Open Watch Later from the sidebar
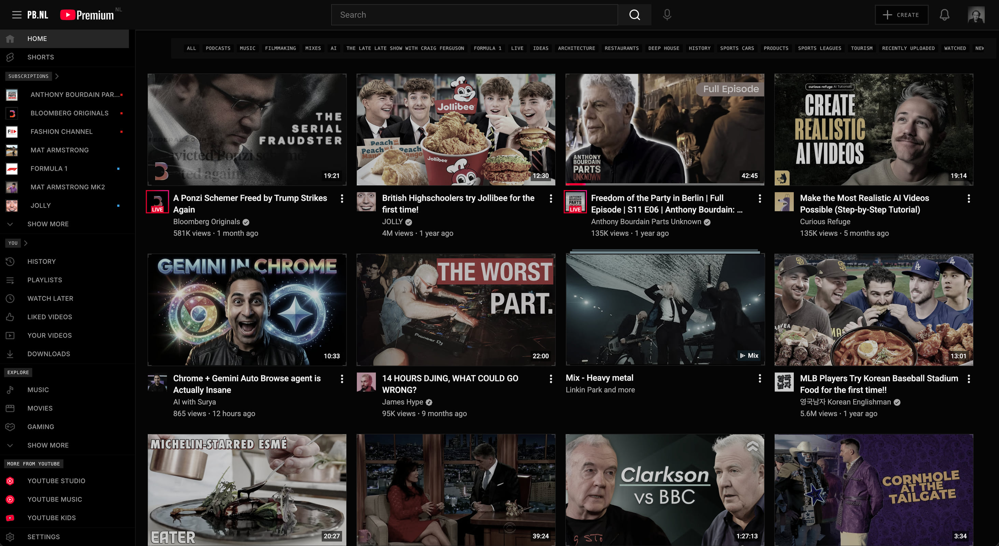 51,298
